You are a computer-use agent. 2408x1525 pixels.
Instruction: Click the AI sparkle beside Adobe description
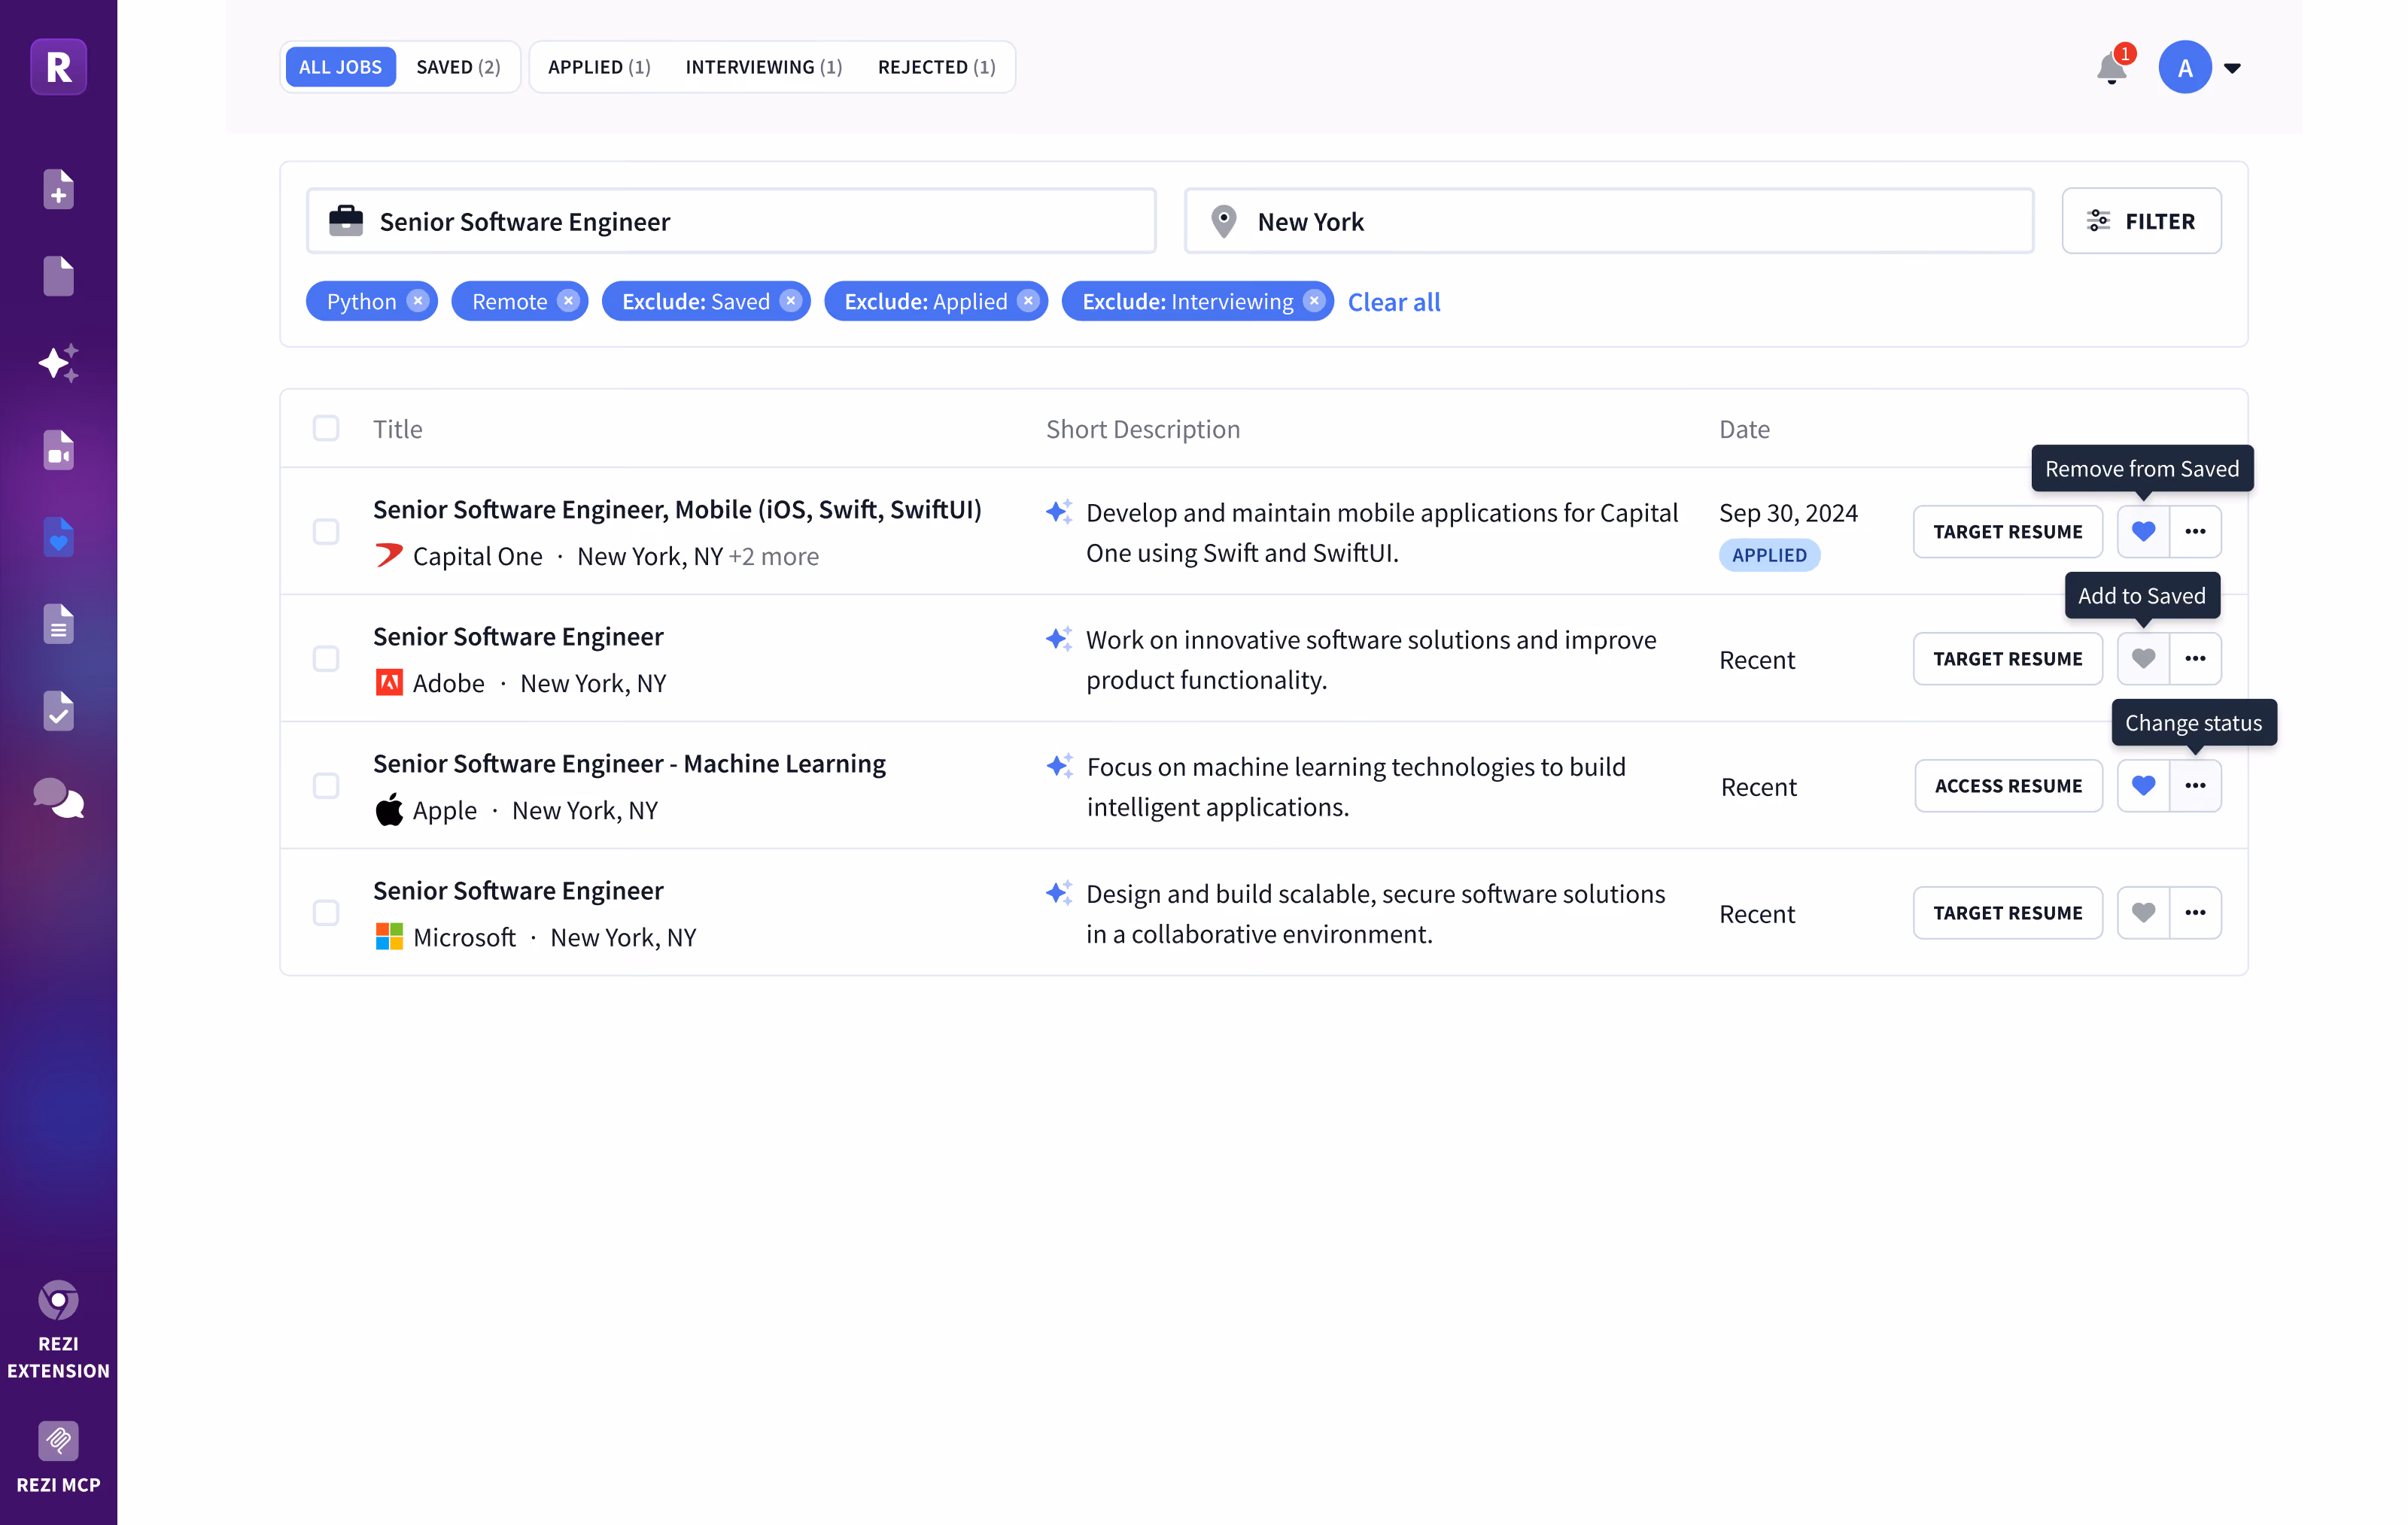(1059, 638)
